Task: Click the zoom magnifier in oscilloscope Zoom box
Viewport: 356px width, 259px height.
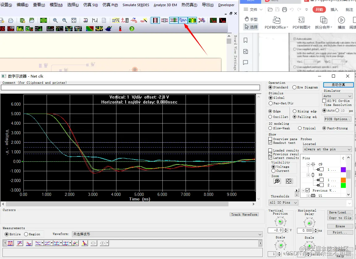Action: pos(277,181)
